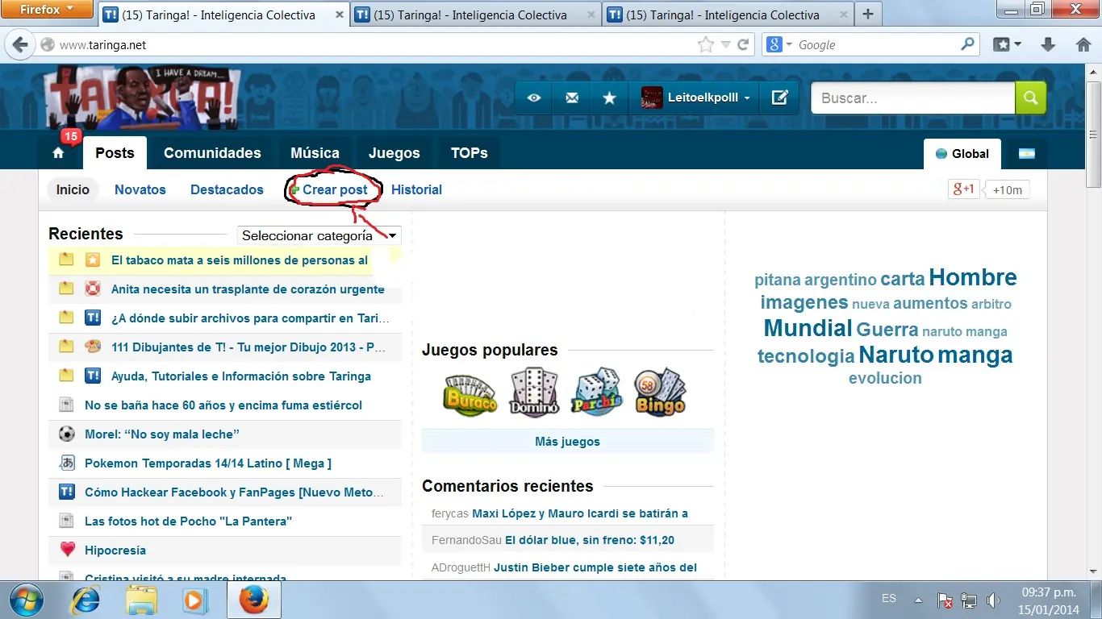Open the Comunidades tab
1102x619 pixels.
(212, 153)
